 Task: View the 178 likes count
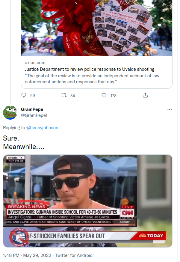(x=113, y=96)
